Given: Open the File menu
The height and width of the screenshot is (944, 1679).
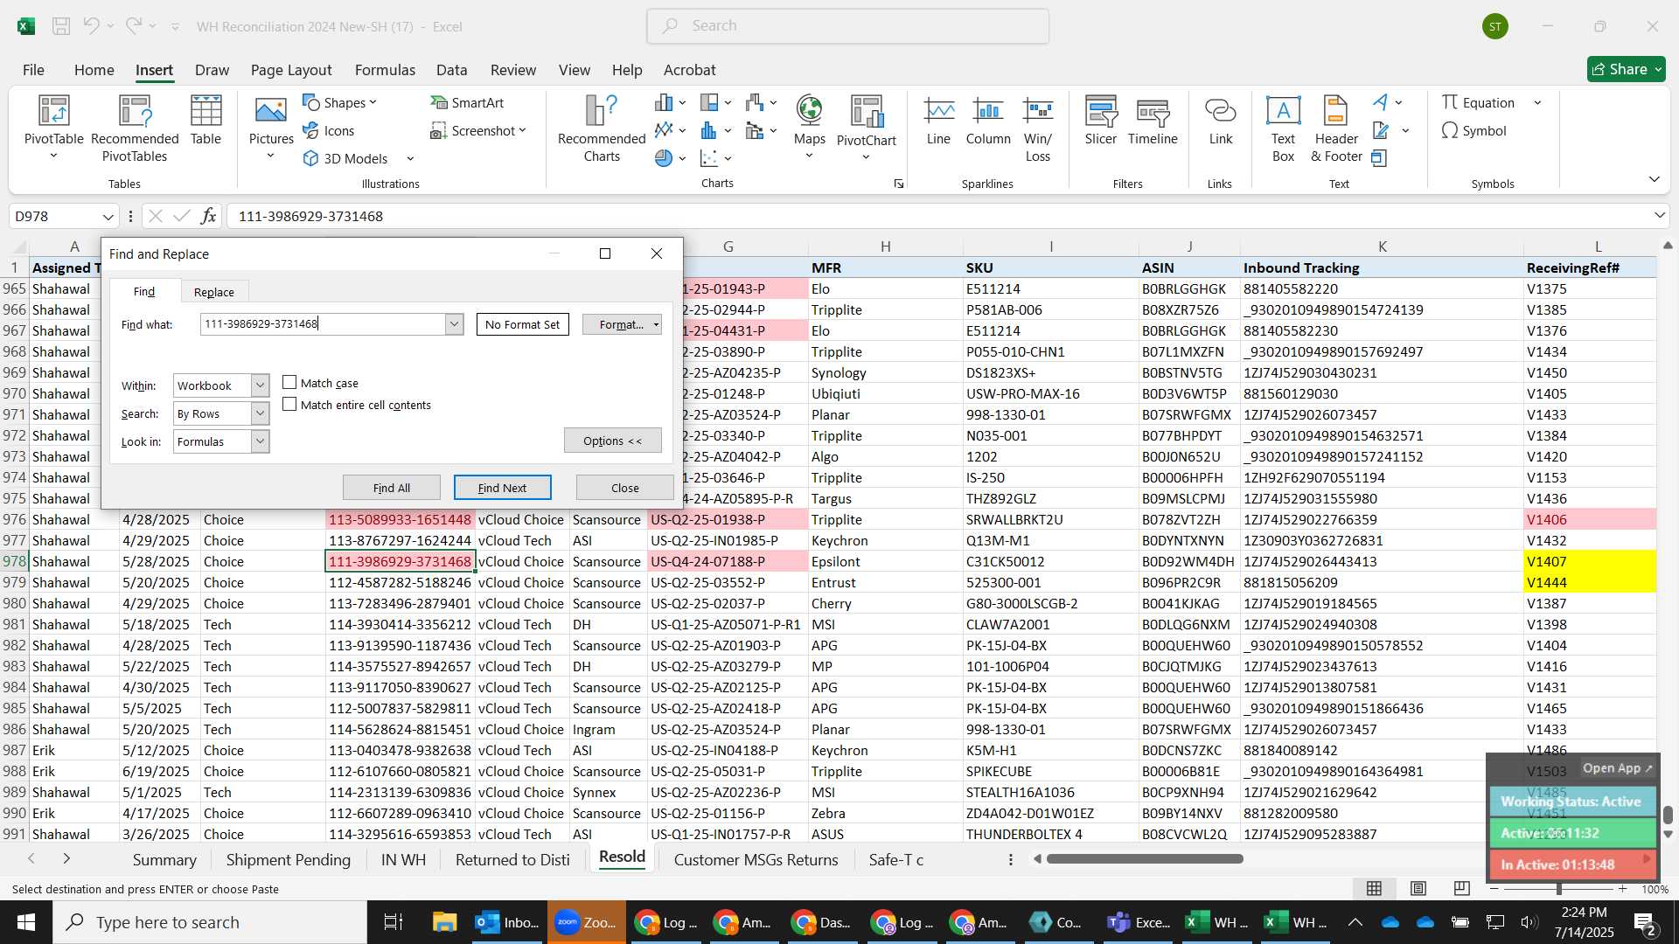Looking at the screenshot, I should (x=33, y=70).
